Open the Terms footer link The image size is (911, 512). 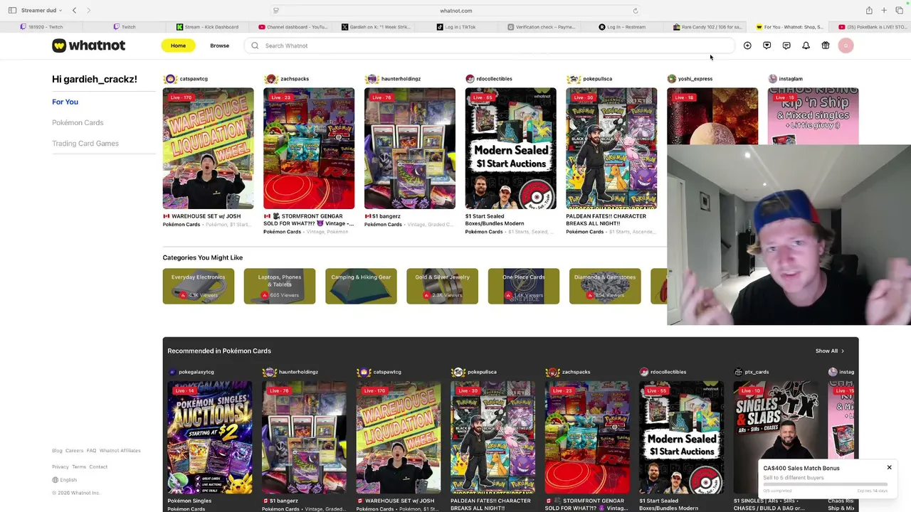(79, 467)
